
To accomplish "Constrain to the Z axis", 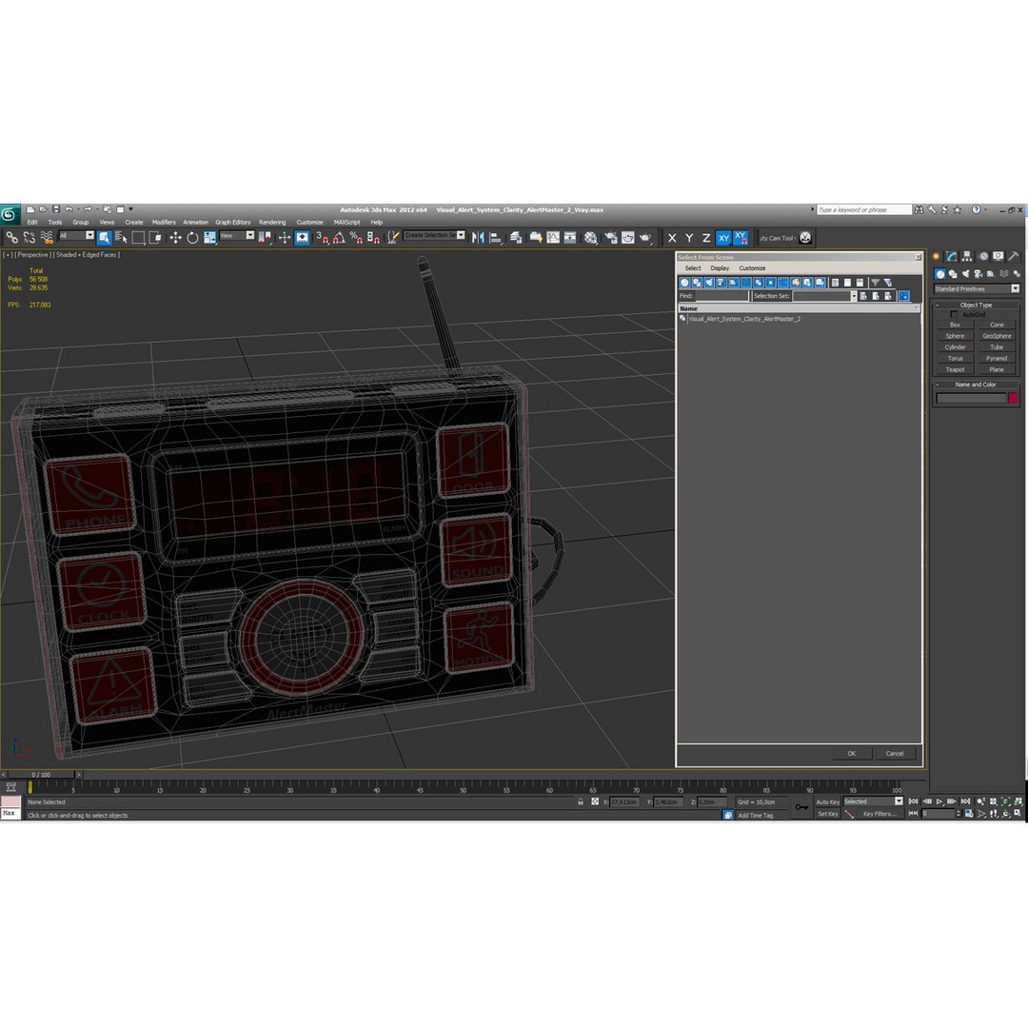I will [x=706, y=238].
